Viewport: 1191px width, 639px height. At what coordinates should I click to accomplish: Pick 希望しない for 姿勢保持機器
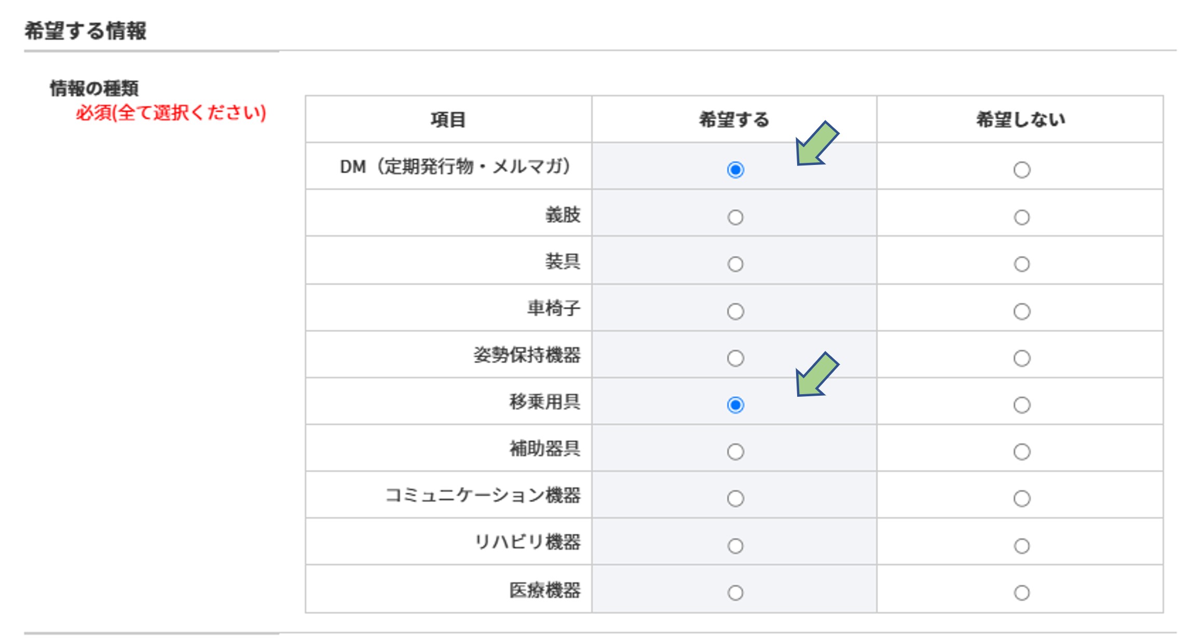pyautogui.click(x=1021, y=358)
